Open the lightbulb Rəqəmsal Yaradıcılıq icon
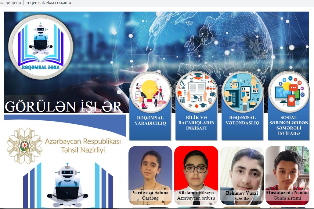 pyautogui.click(x=150, y=92)
